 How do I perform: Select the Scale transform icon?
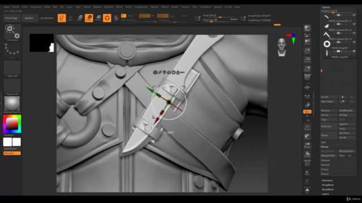coord(89,18)
